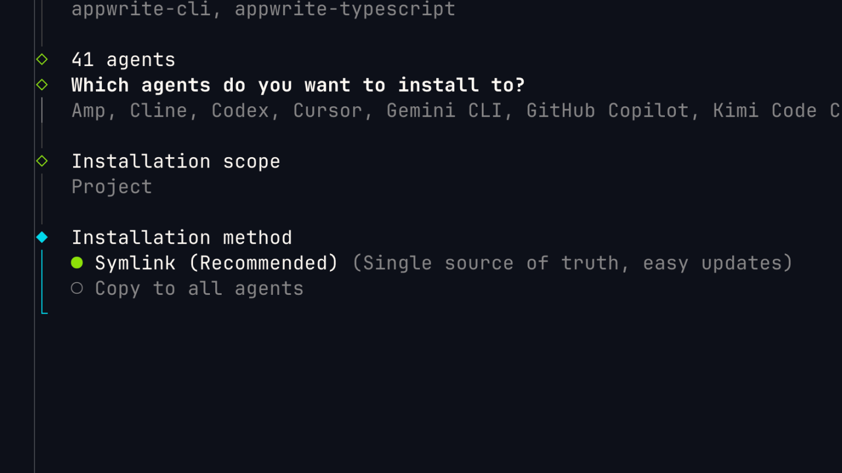This screenshot has height=473, width=842.
Task: Choose the Project installation scope value
Action: (x=111, y=186)
